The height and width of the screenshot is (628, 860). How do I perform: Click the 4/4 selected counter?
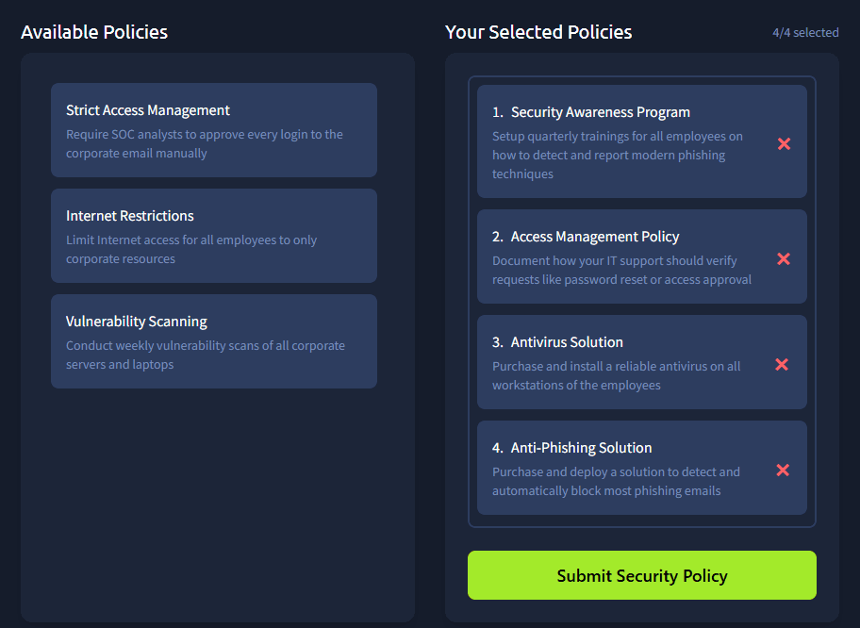804,33
